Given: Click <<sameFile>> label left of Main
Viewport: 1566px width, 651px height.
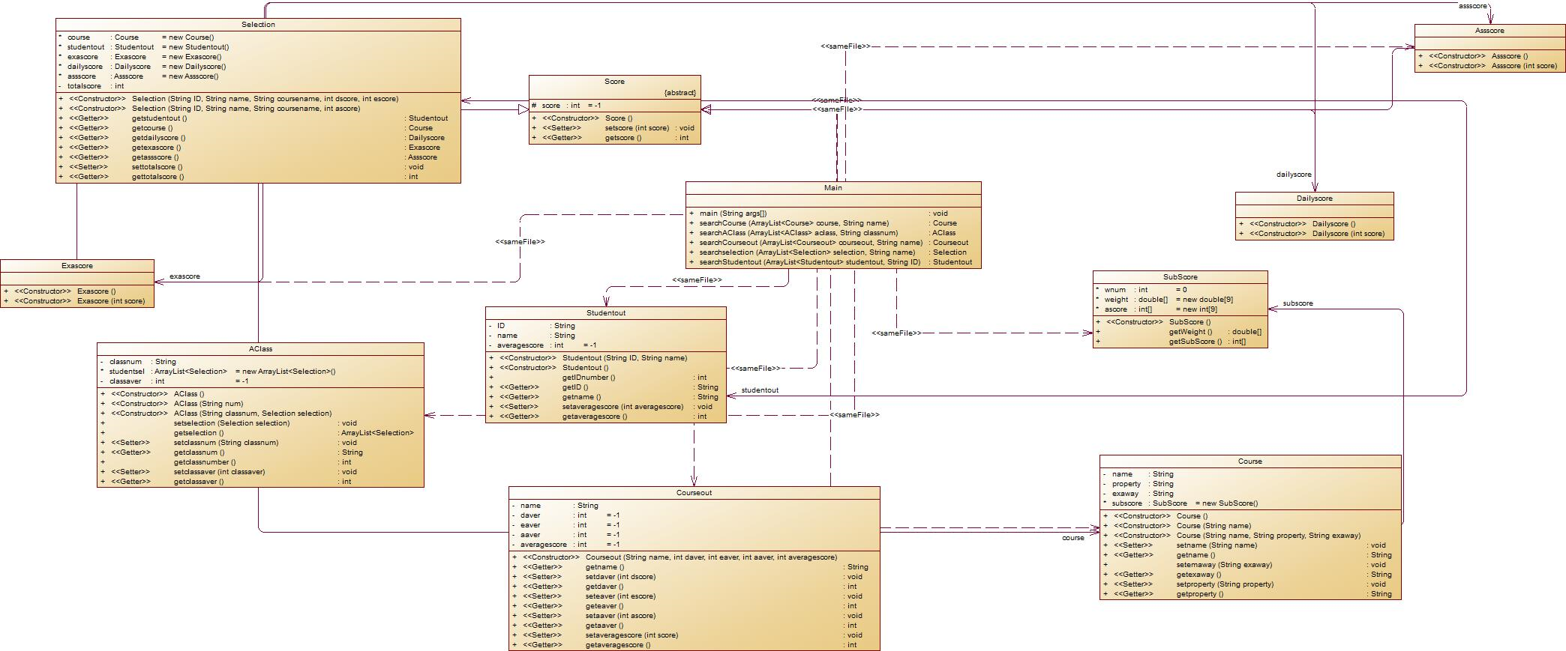Looking at the screenshot, I should 520,242.
